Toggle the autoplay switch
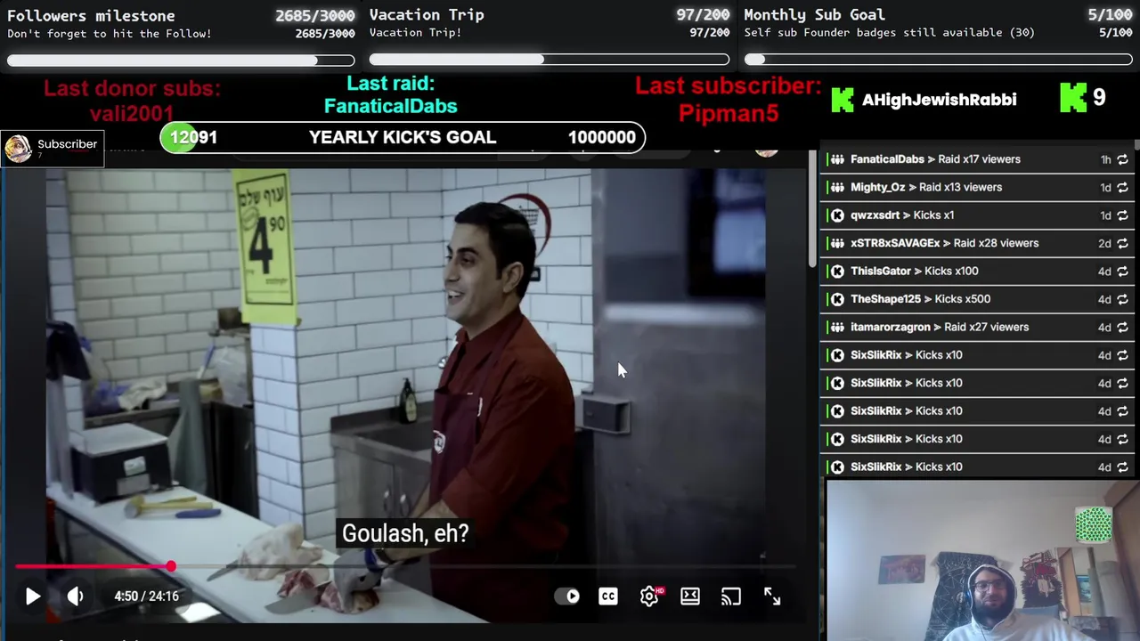 tap(567, 596)
